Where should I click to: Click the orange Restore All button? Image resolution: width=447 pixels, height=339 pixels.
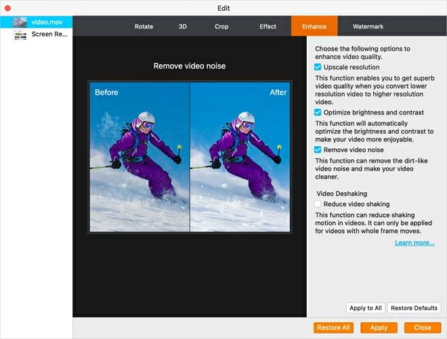[333, 327]
